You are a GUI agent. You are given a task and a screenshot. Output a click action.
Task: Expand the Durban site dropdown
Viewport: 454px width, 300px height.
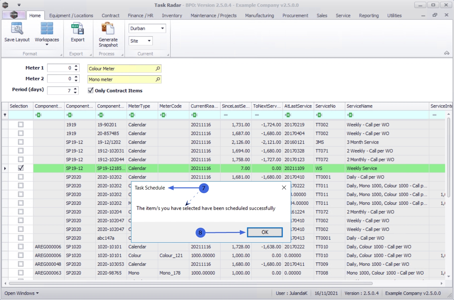click(162, 29)
